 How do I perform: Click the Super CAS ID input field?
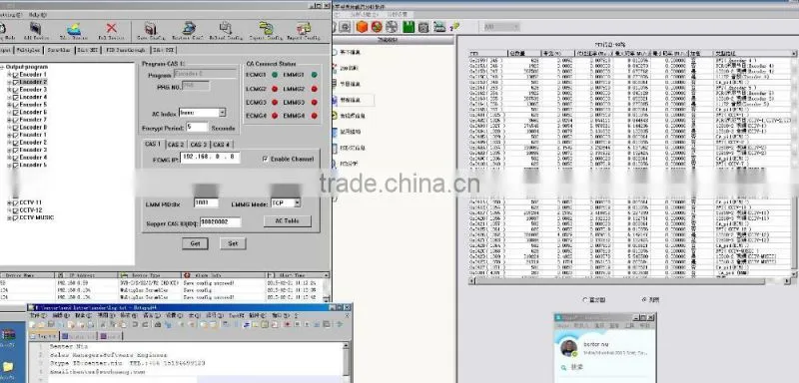(x=220, y=221)
